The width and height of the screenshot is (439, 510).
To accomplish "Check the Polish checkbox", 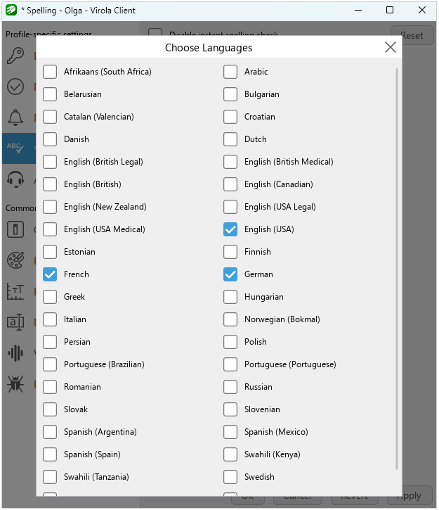I will tap(230, 342).
